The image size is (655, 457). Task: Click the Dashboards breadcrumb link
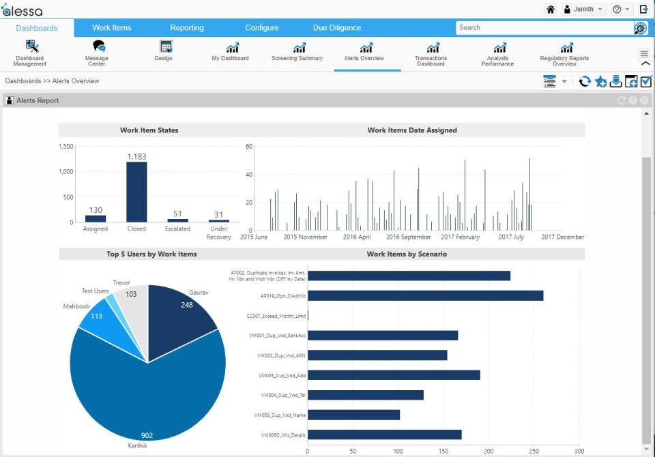[23, 81]
